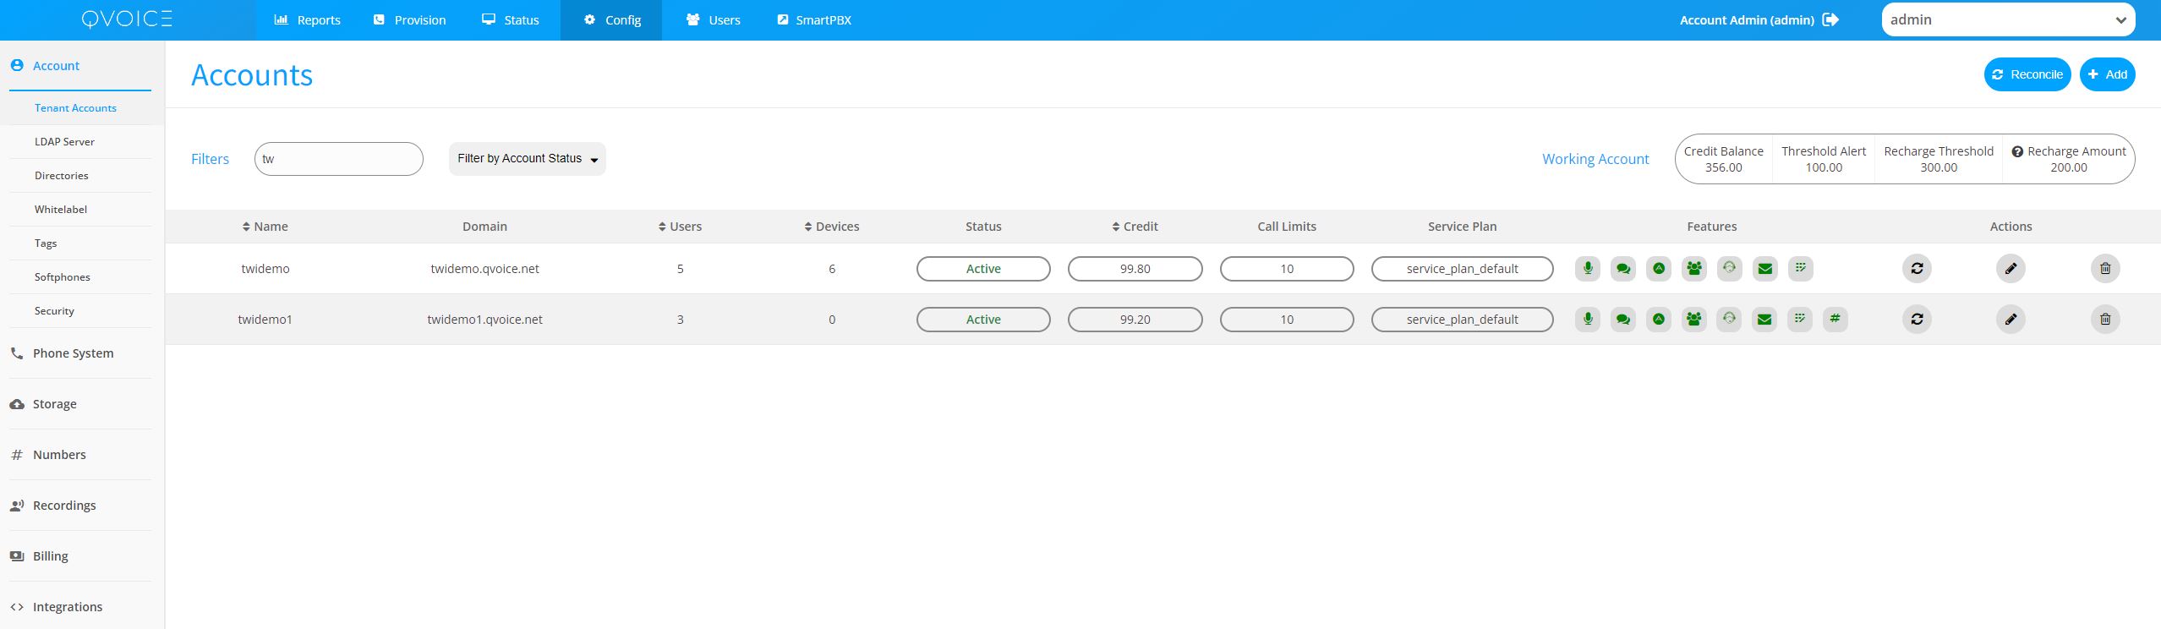Click the microphone feature icon for twidemo

pos(1588,269)
